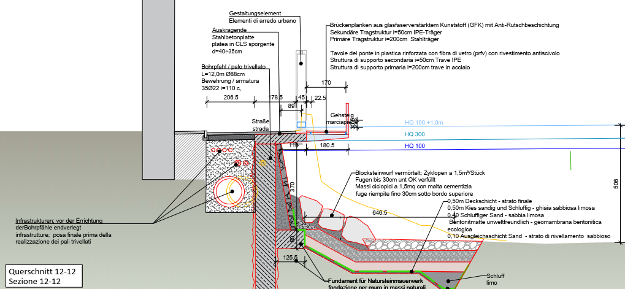Click the HQ 300 water level label
This screenshot has height=289, width=625.
tap(415, 134)
